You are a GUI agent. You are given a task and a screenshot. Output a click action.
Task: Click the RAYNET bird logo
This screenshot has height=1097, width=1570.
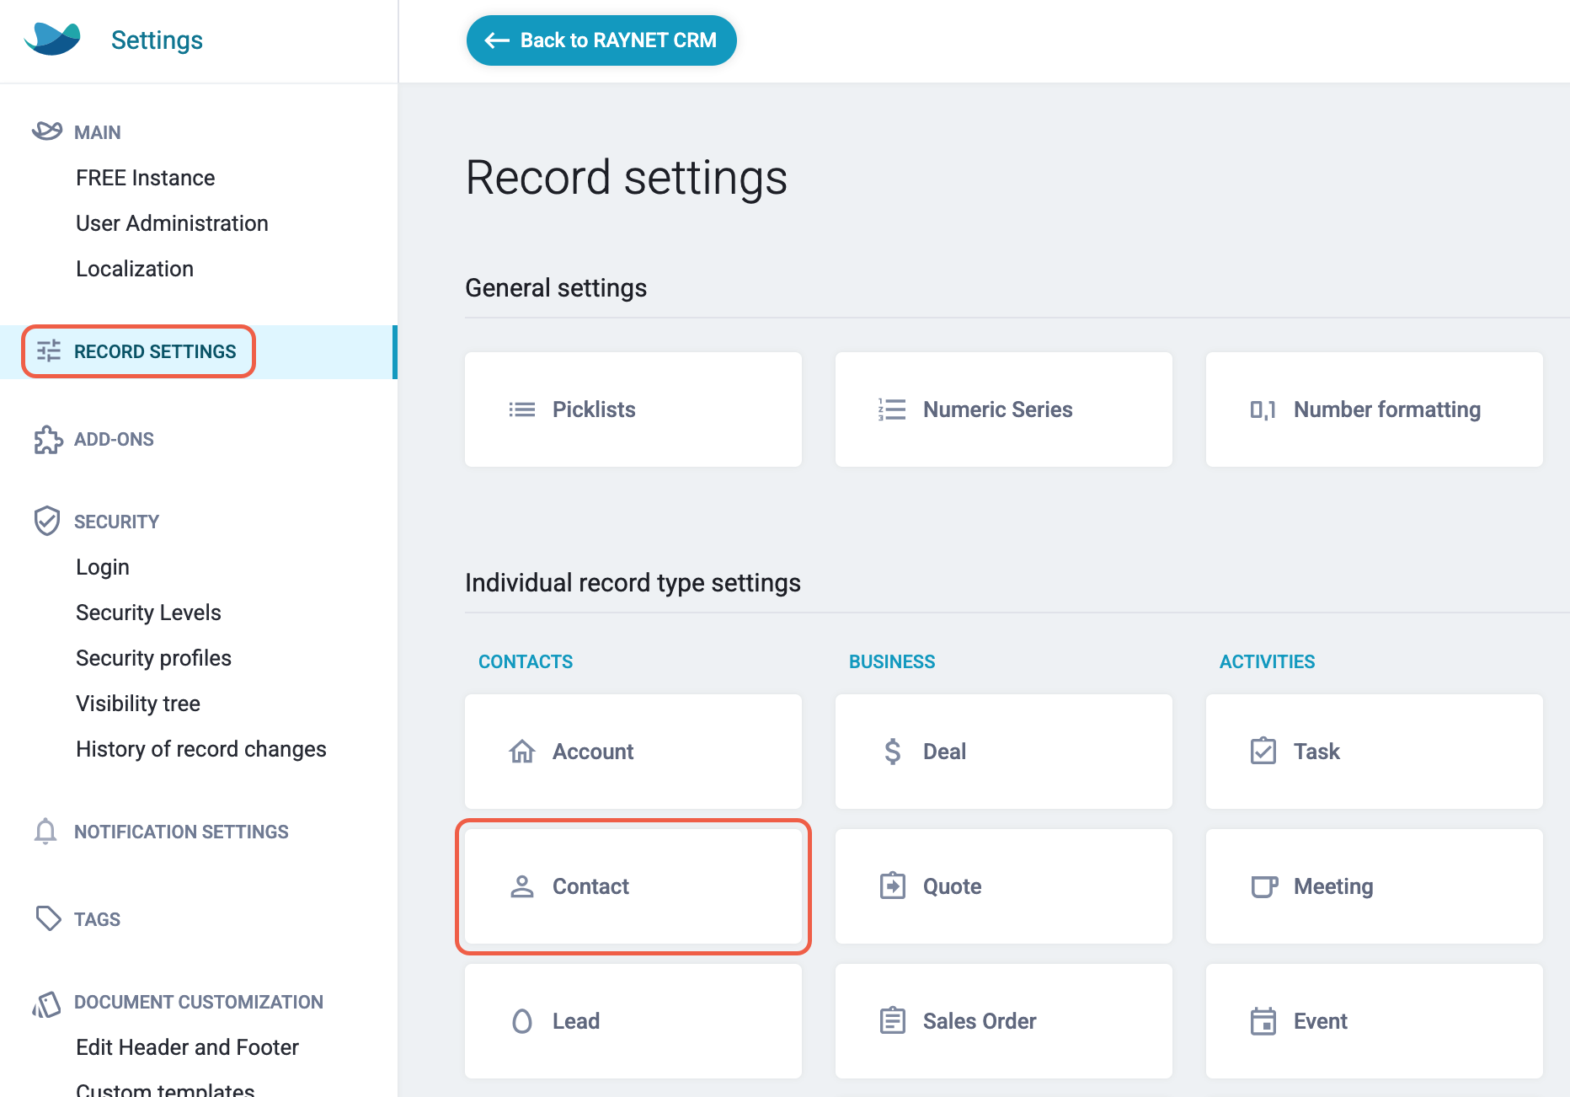[51, 38]
